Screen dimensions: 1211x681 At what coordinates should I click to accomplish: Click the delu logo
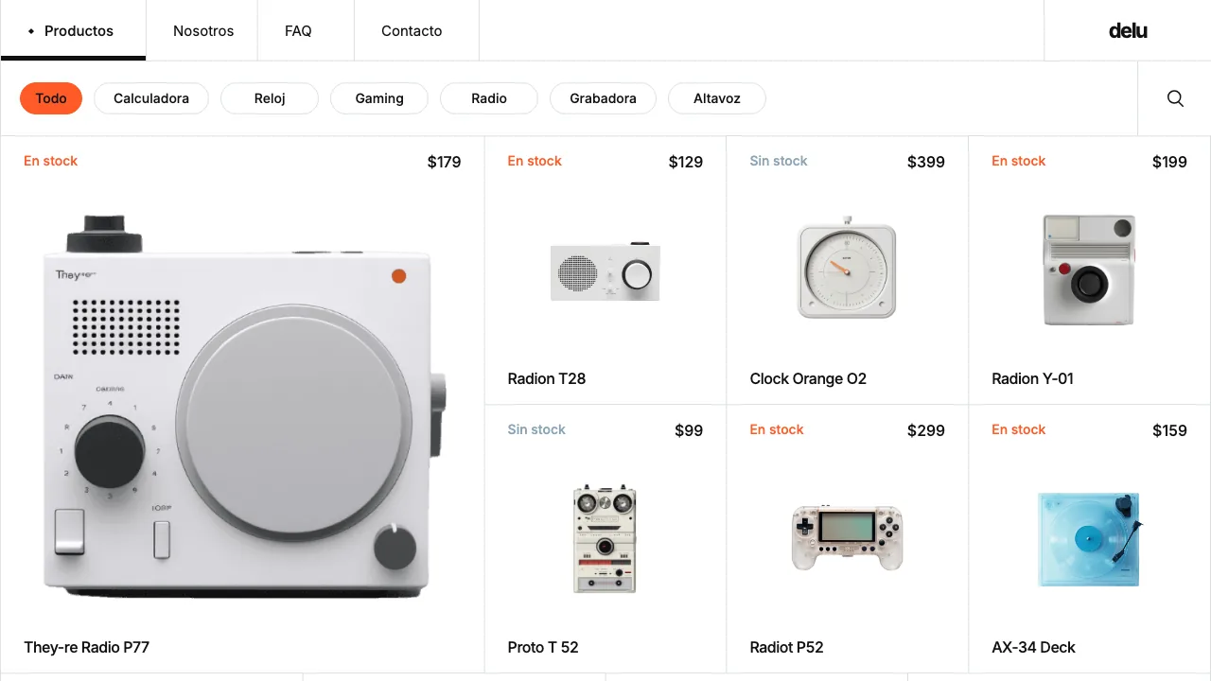click(x=1128, y=31)
